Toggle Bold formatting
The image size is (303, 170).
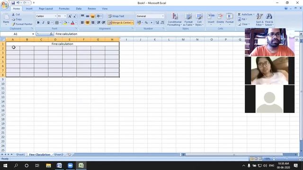point(38,23)
